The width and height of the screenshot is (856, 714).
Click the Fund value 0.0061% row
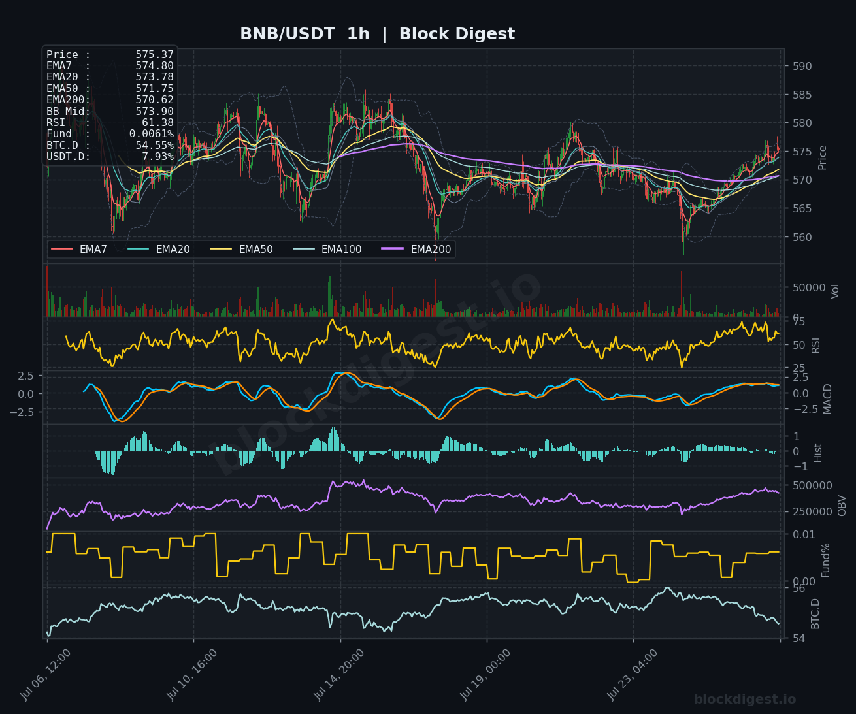[110, 134]
